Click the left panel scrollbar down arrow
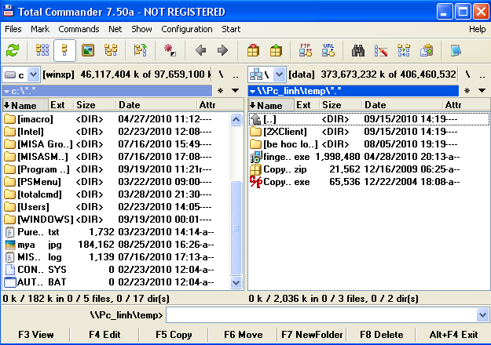 pos(236,282)
